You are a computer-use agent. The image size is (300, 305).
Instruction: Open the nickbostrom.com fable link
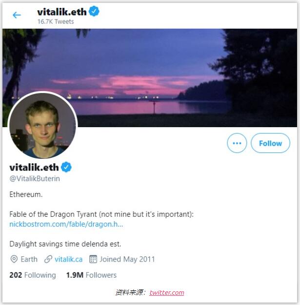click(66, 224)
